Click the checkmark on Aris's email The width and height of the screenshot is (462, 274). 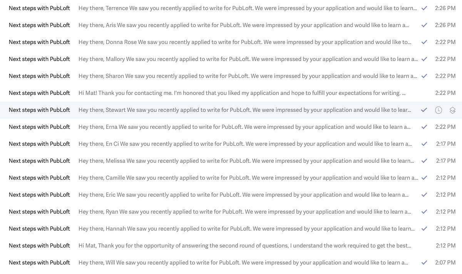click(424, 25)
